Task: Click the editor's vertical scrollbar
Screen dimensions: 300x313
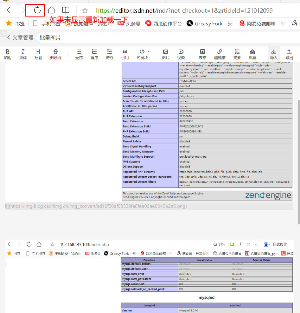Action: [x=299, y=162]
